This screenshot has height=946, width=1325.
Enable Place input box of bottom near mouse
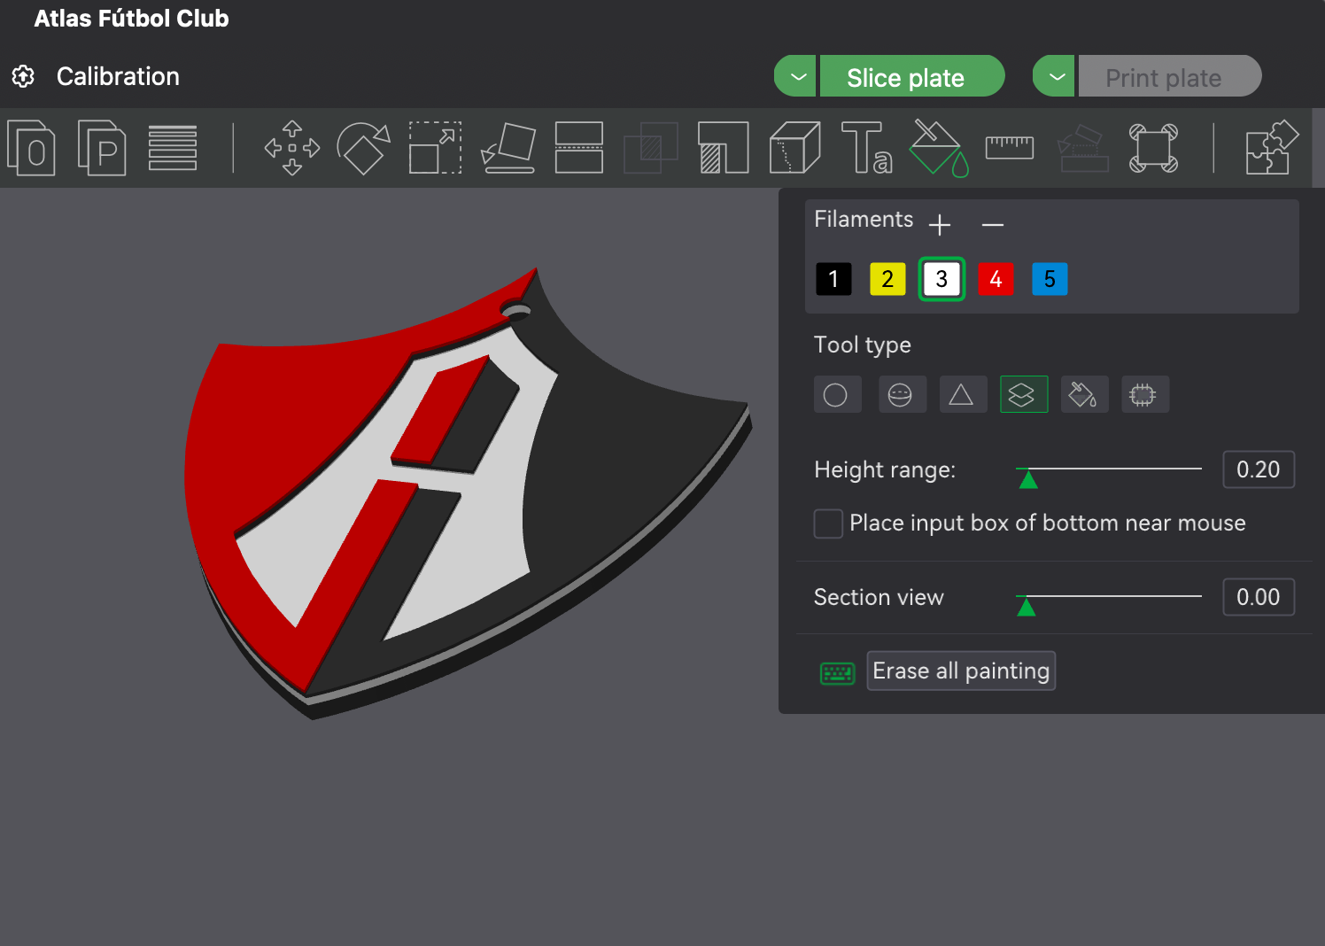click(828, 523)
